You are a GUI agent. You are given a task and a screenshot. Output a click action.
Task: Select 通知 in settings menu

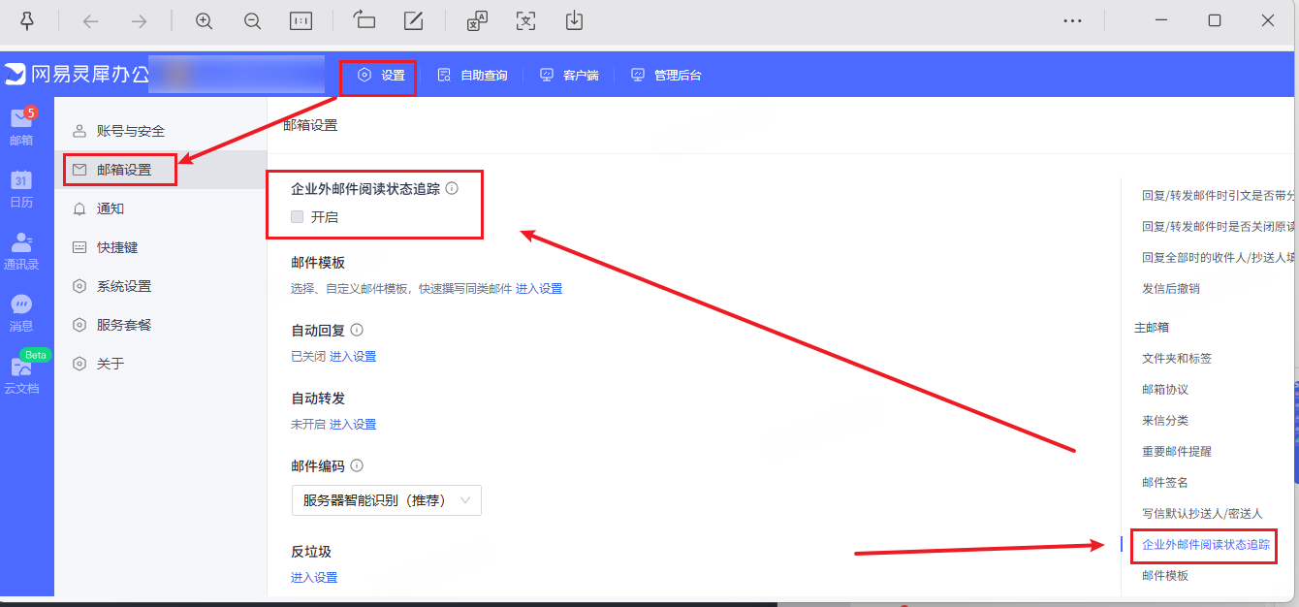(160, 208)
